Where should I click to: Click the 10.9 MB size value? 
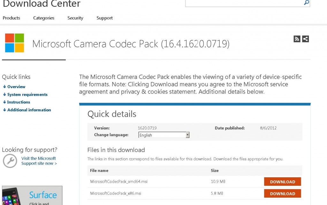218,181
